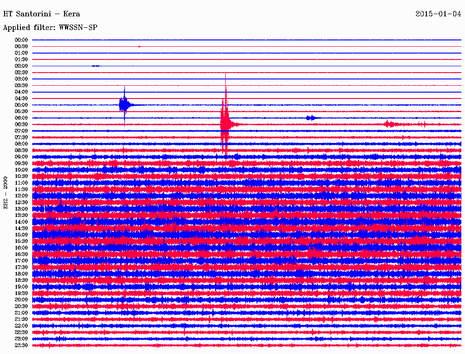Click the blue earthquake burst on the 05:00 trace
The image size is (465, 354).
125,105
